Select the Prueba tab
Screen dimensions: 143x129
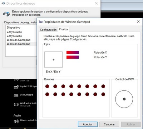pyautogui.click(x=63, y=29)
